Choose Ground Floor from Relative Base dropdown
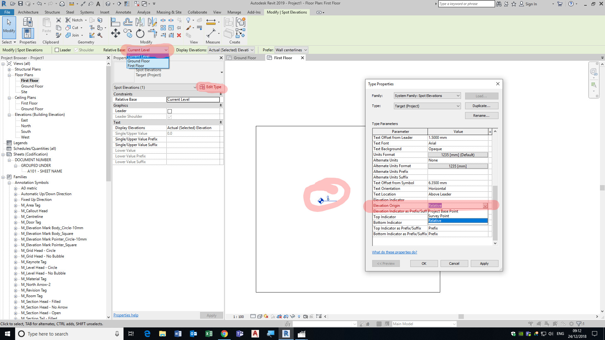 click(139, 61)
